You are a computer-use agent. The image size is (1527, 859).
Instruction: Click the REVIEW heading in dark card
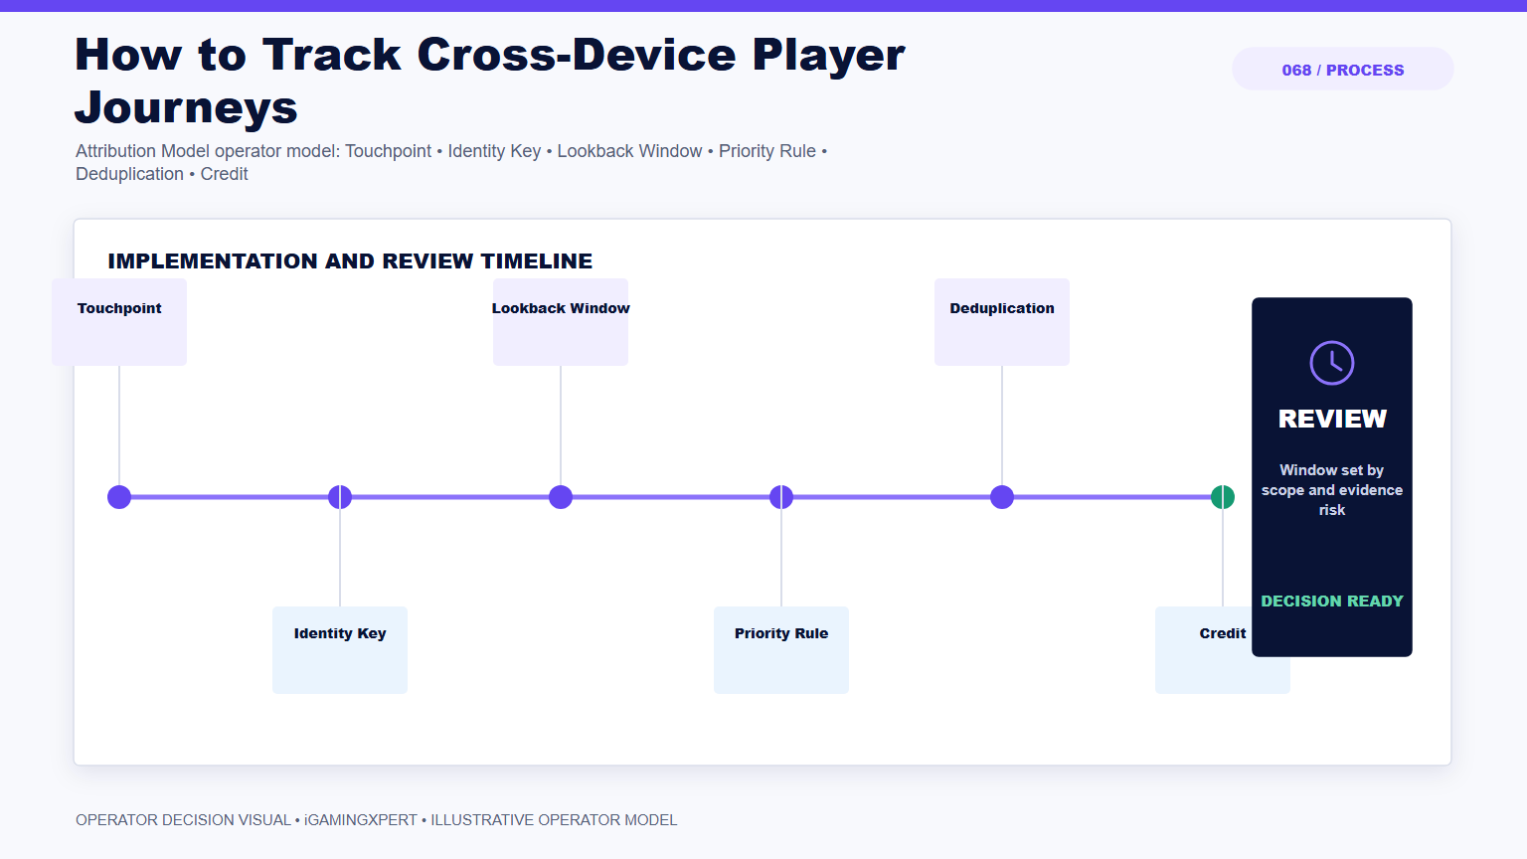[1332, 420]
